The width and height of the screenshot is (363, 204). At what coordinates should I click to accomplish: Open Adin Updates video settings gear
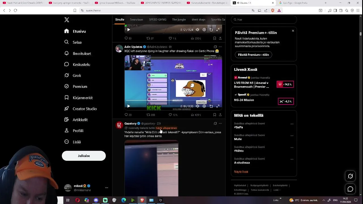pos(204,106)
